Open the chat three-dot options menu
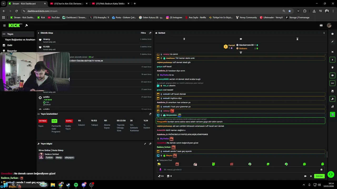This screenshot has width=337, height=189. click(x=324, y=33)
